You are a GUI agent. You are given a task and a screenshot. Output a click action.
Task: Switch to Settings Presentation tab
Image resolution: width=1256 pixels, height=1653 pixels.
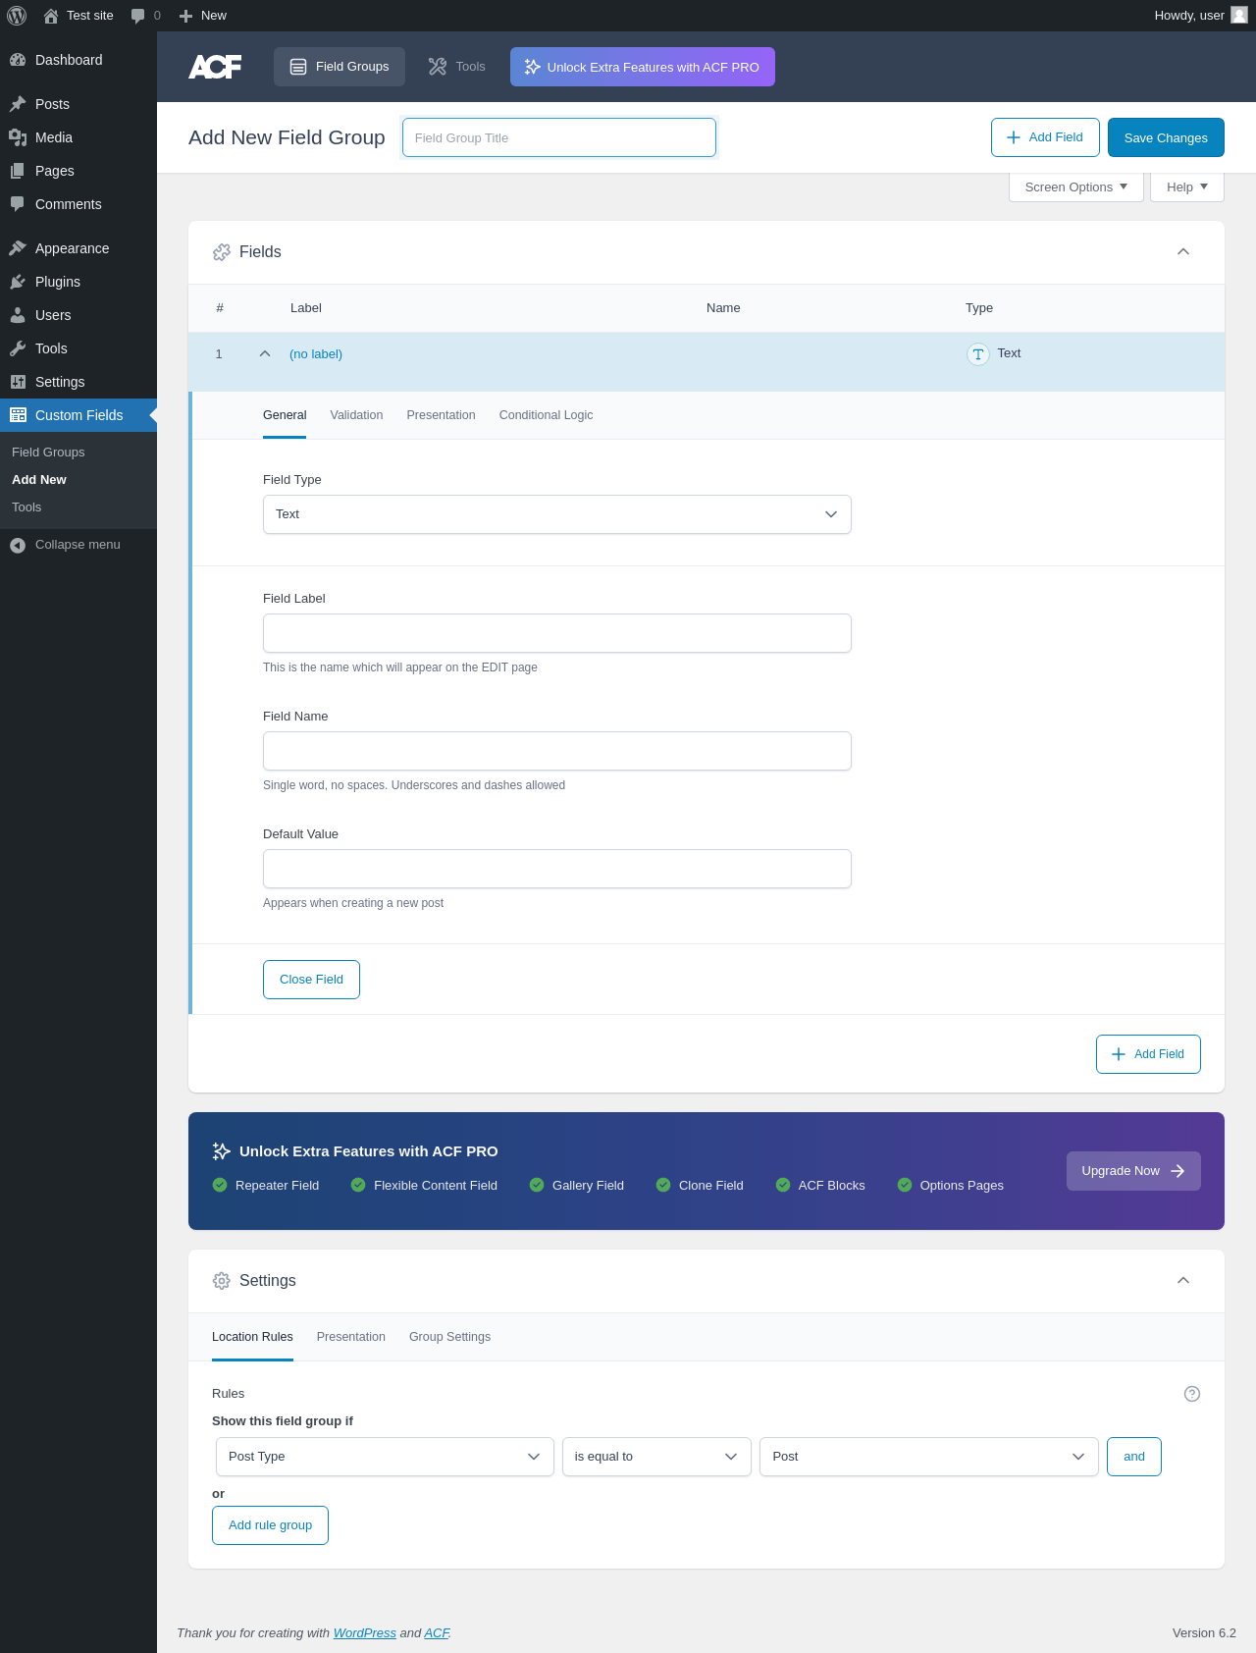[351, 1337]
